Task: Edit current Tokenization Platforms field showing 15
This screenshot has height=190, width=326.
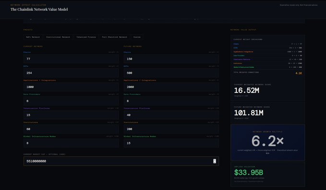Action: pos(71,115)
